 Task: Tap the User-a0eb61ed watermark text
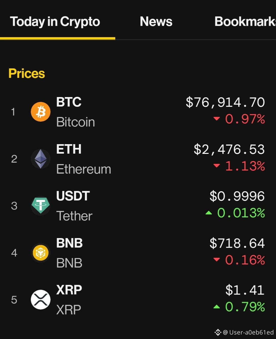pos(251,332)
